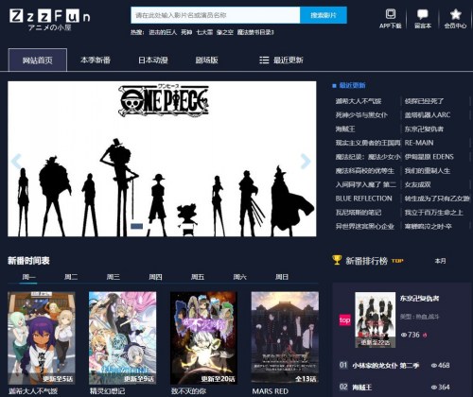This screenshot has width=473, height=397.
Task: Switch schedule to 周四 tab
Action: coord(155,277)
